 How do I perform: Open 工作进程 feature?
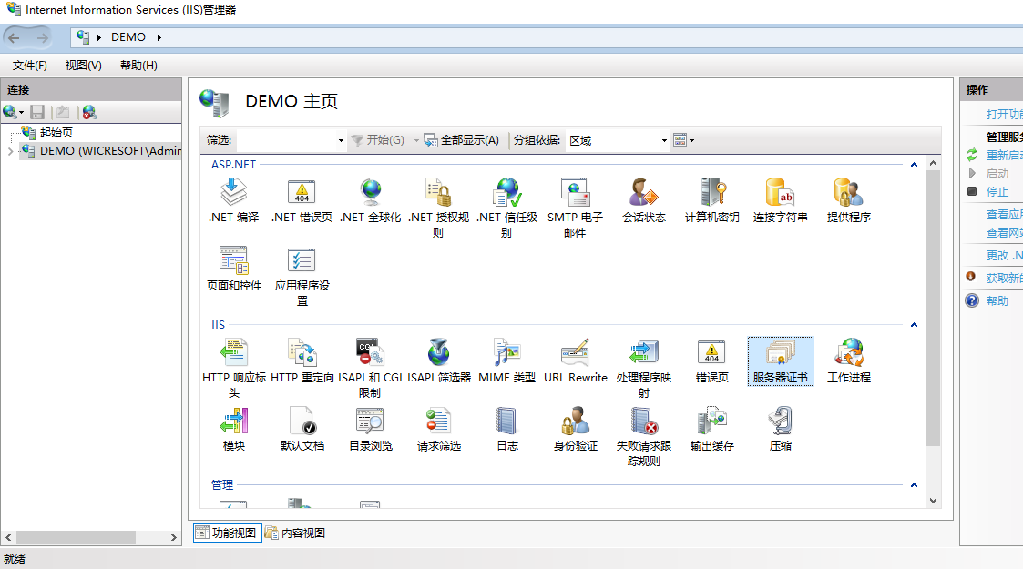point(849,361)
